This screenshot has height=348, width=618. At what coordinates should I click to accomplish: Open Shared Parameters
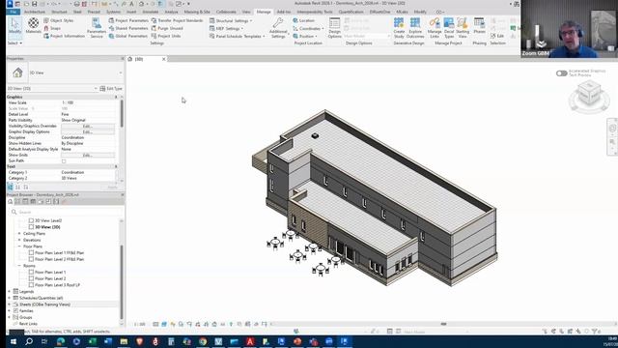click(128, 28)
